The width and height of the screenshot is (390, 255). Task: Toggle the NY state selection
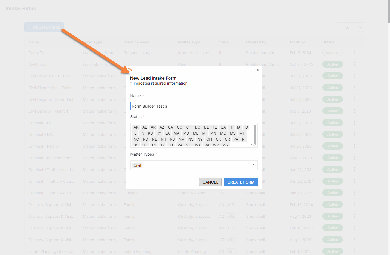click(x=200, y=139)
